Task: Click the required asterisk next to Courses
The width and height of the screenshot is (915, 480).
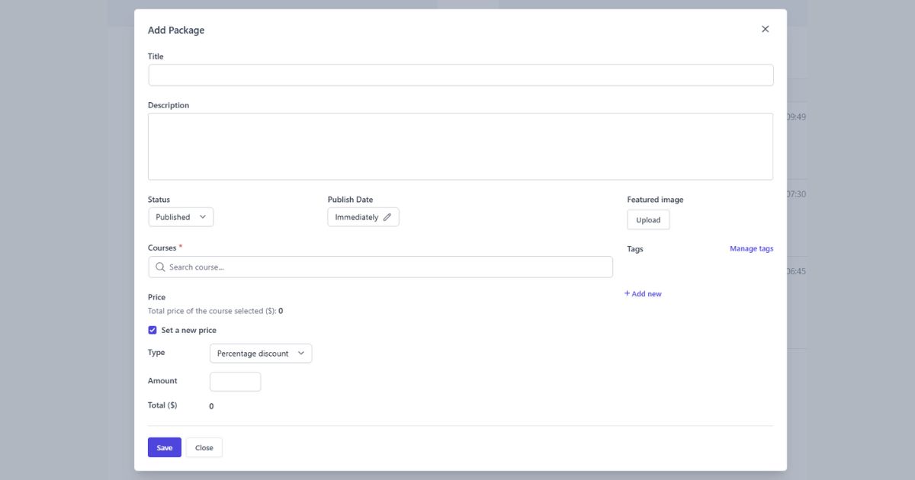Action: pyautogui.click(x=180, y=245)
